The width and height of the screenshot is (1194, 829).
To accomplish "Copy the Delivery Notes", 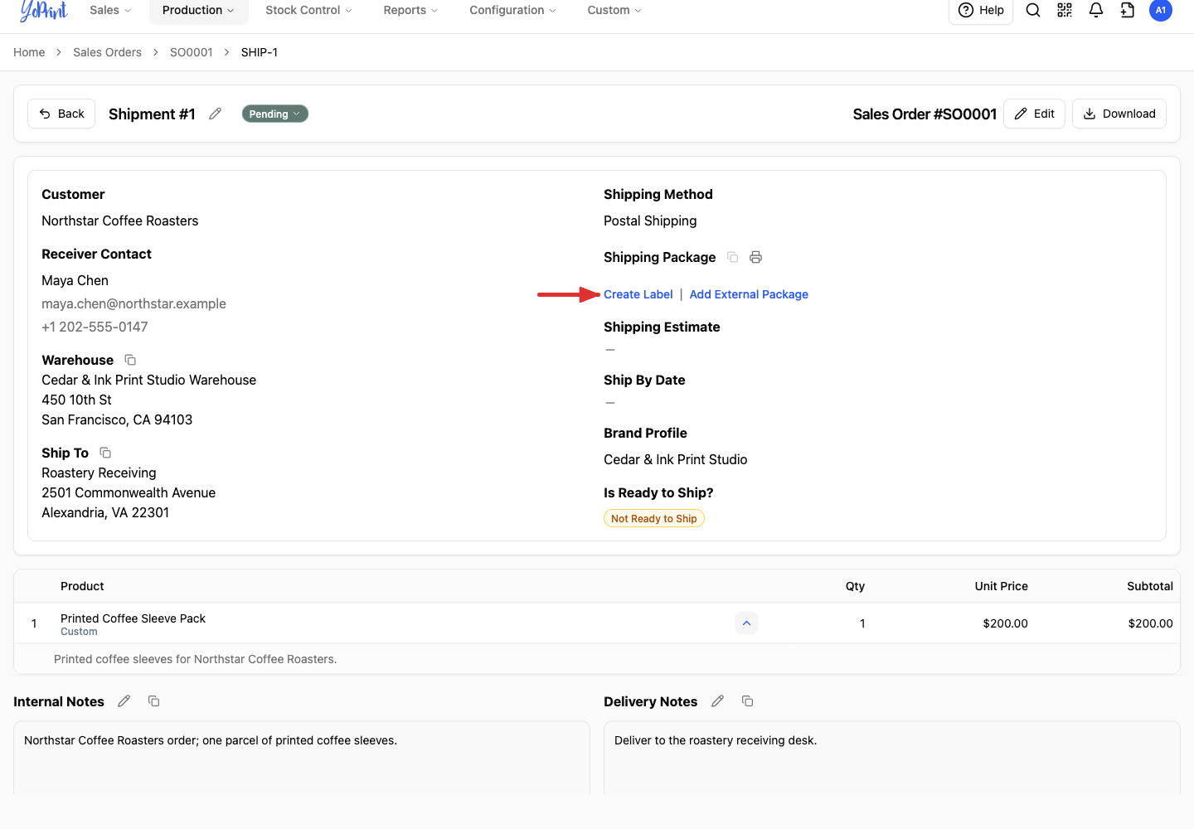I will pyautogui.click(x=748, y=701).
